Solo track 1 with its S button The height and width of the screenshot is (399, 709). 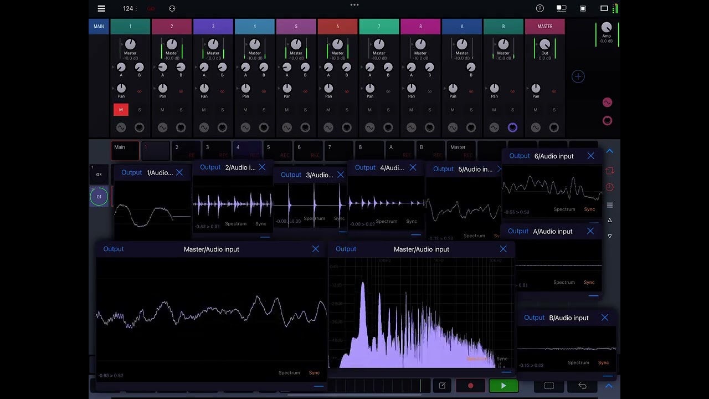pyautogui.click(x=140, y=110)
